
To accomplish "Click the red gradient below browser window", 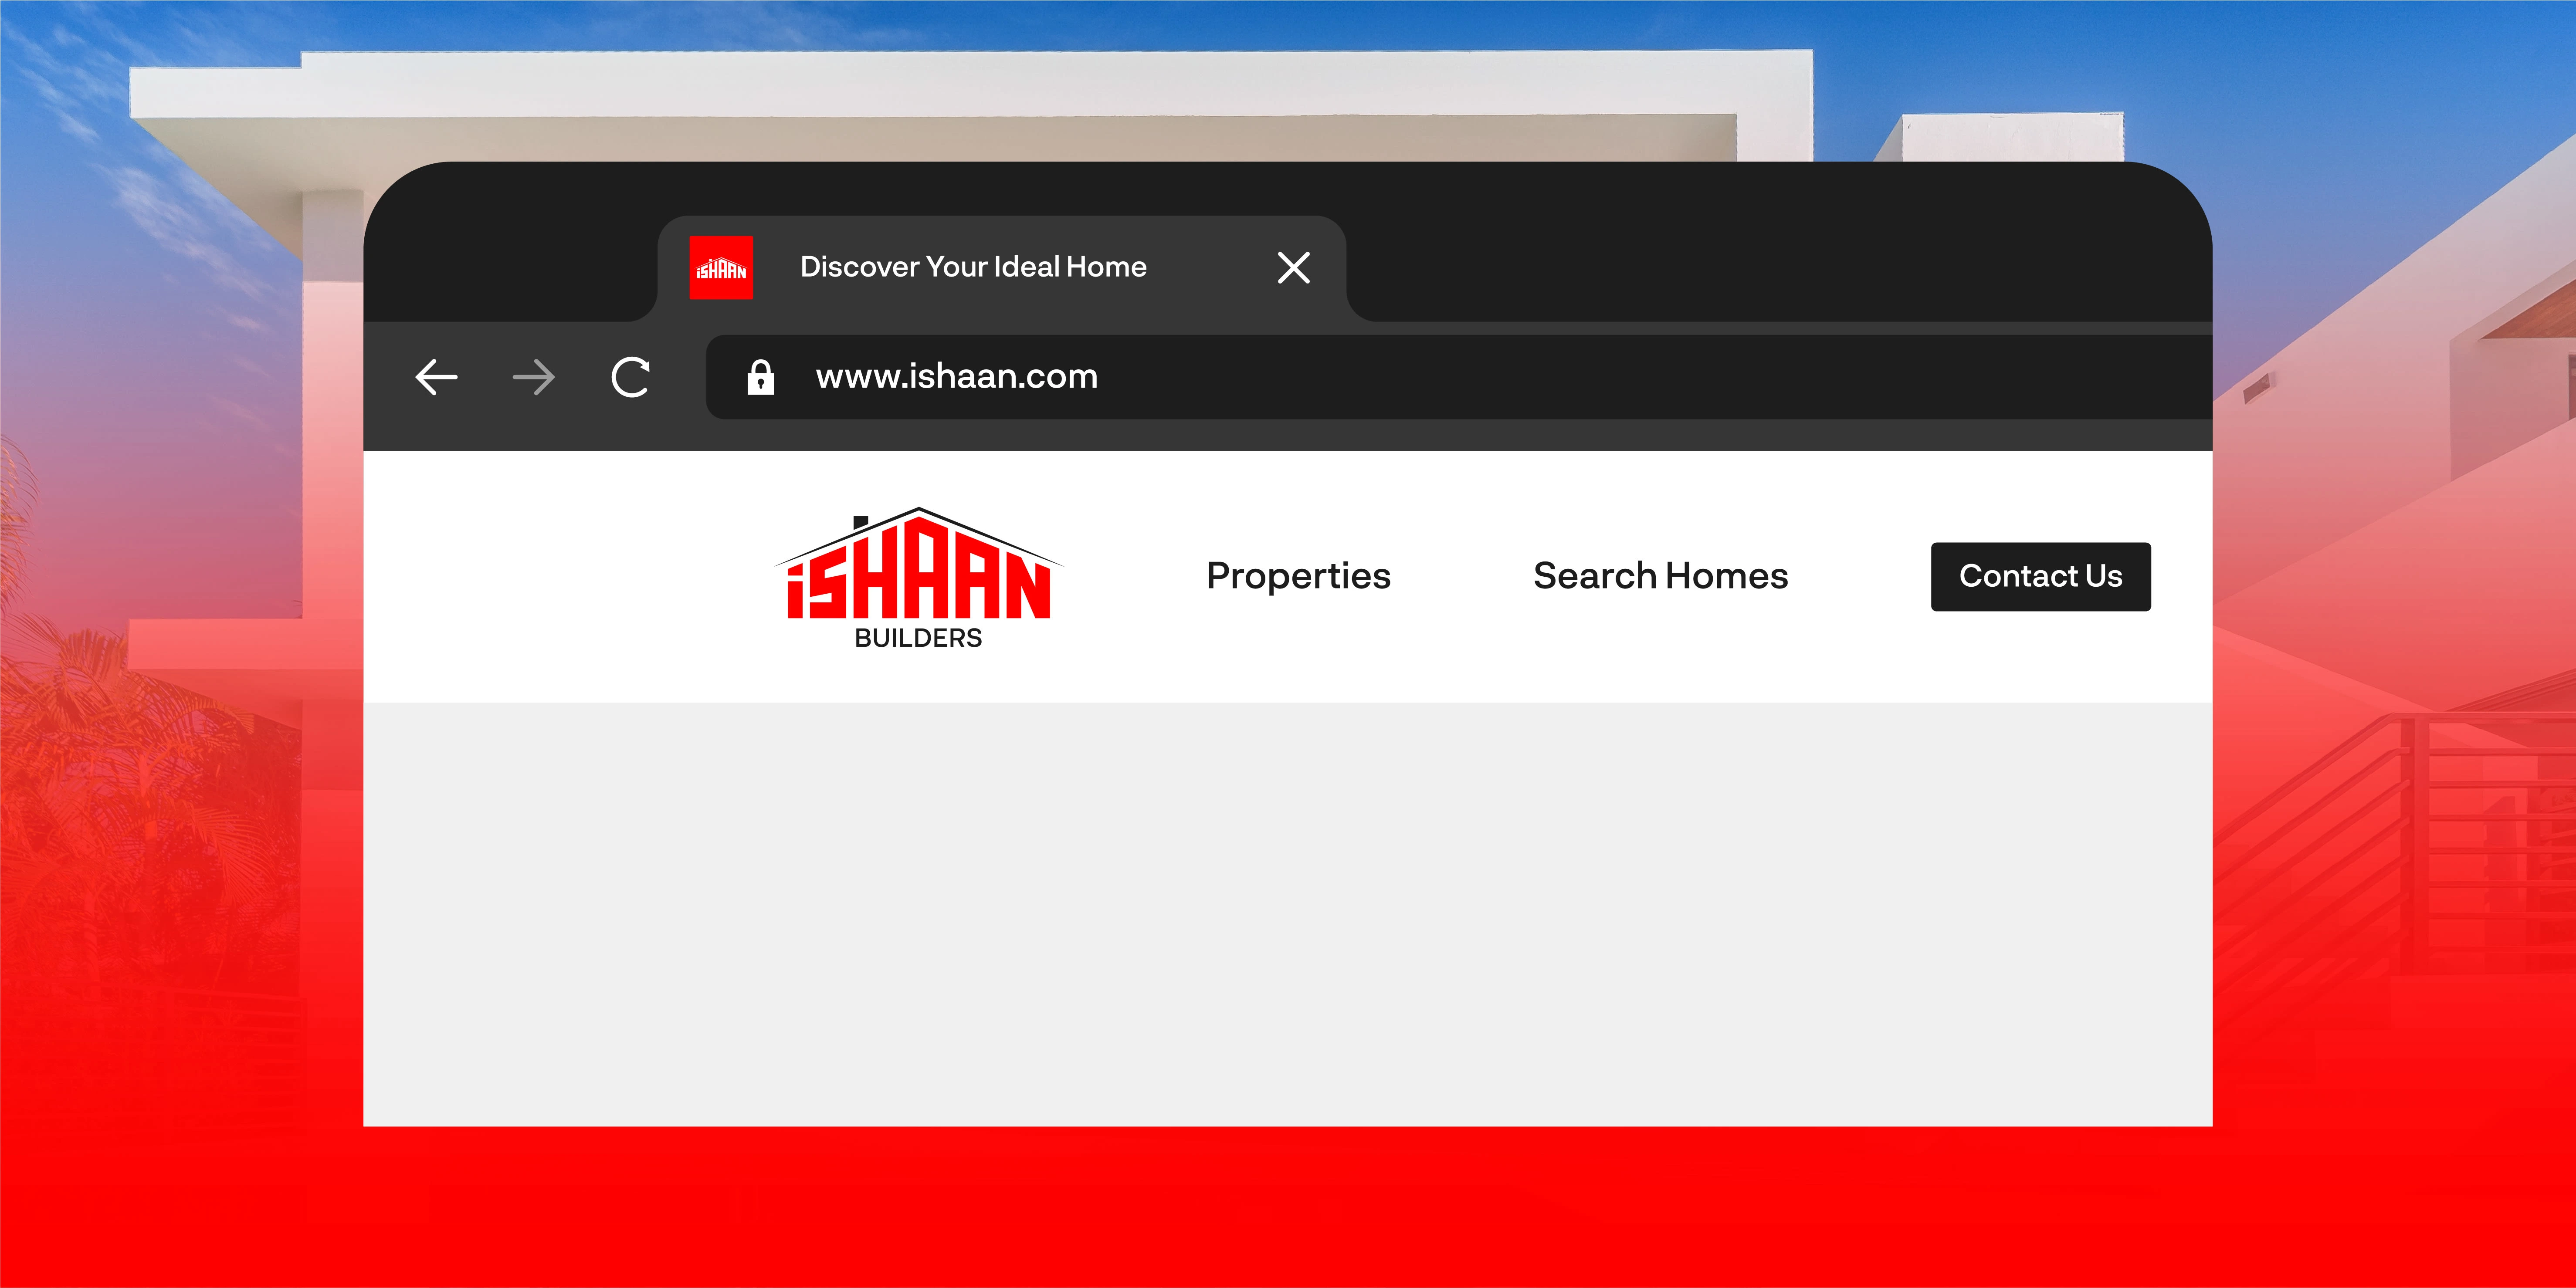I will 1287,1210.
